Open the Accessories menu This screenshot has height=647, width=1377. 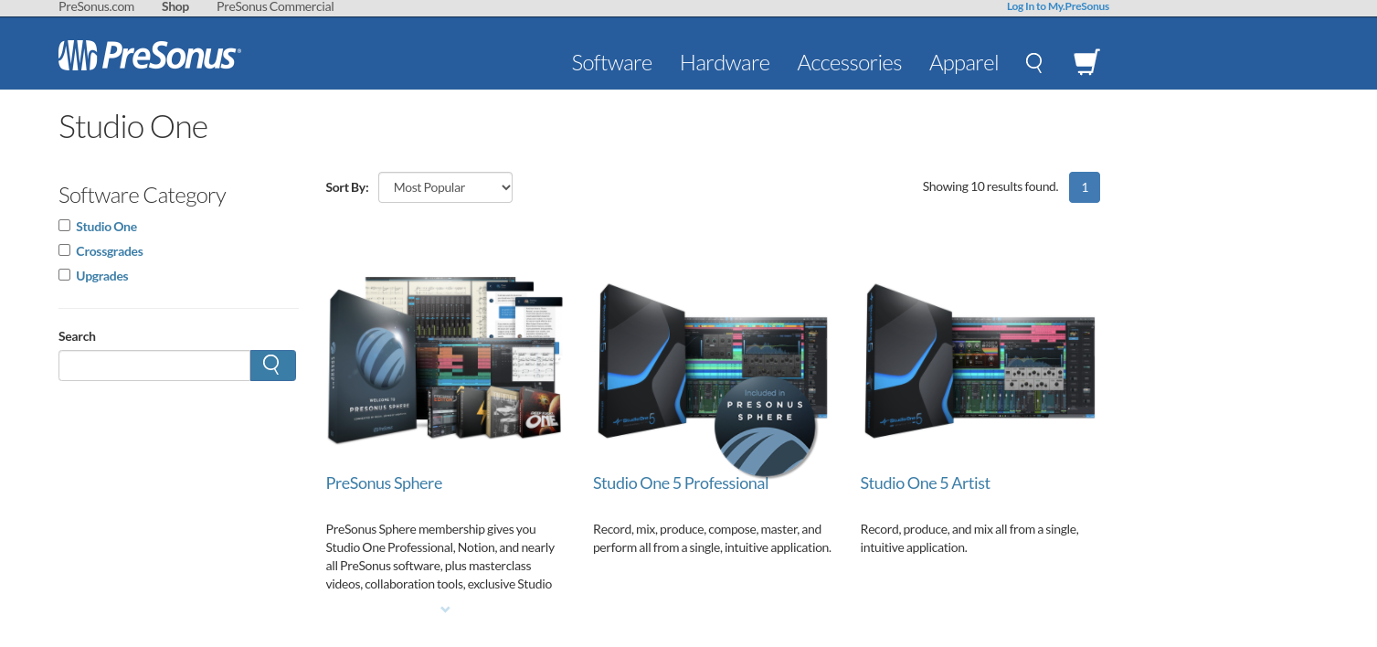click(x=850, y=63)
